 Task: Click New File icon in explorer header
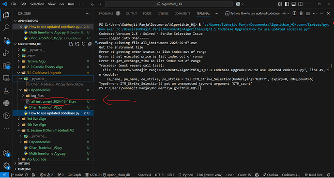tap(71, 44)
